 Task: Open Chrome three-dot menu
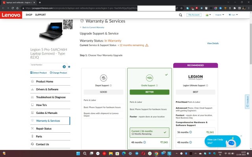pos(249,8)
